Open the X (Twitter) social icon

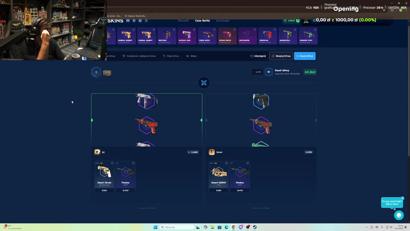click(146, 21)
